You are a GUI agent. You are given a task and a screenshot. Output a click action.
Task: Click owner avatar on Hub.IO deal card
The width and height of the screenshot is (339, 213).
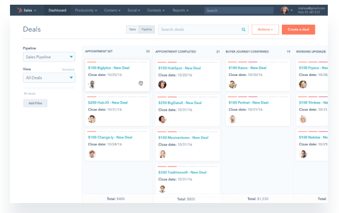point(92,119)
